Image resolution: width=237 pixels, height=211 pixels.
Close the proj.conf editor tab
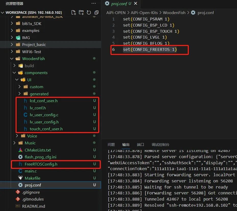click(x=135, y=3)
